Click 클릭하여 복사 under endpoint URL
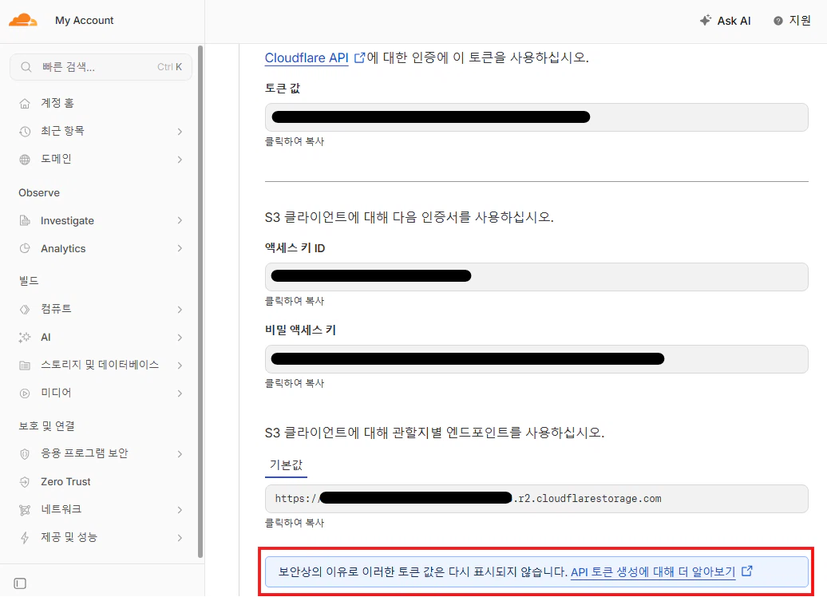This screenshot has height=597, width=827. 295,523
